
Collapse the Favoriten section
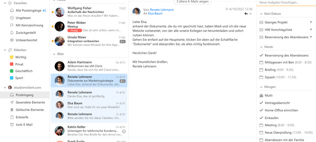point(5,3)
